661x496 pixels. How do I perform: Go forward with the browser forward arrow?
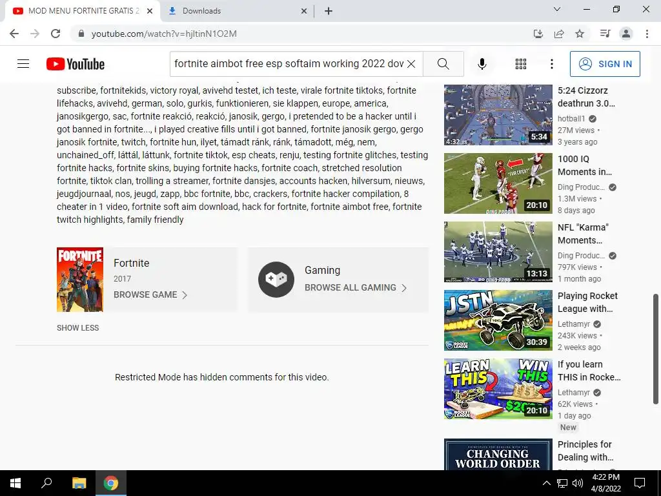pyautogui.click(x=35, y=34)
